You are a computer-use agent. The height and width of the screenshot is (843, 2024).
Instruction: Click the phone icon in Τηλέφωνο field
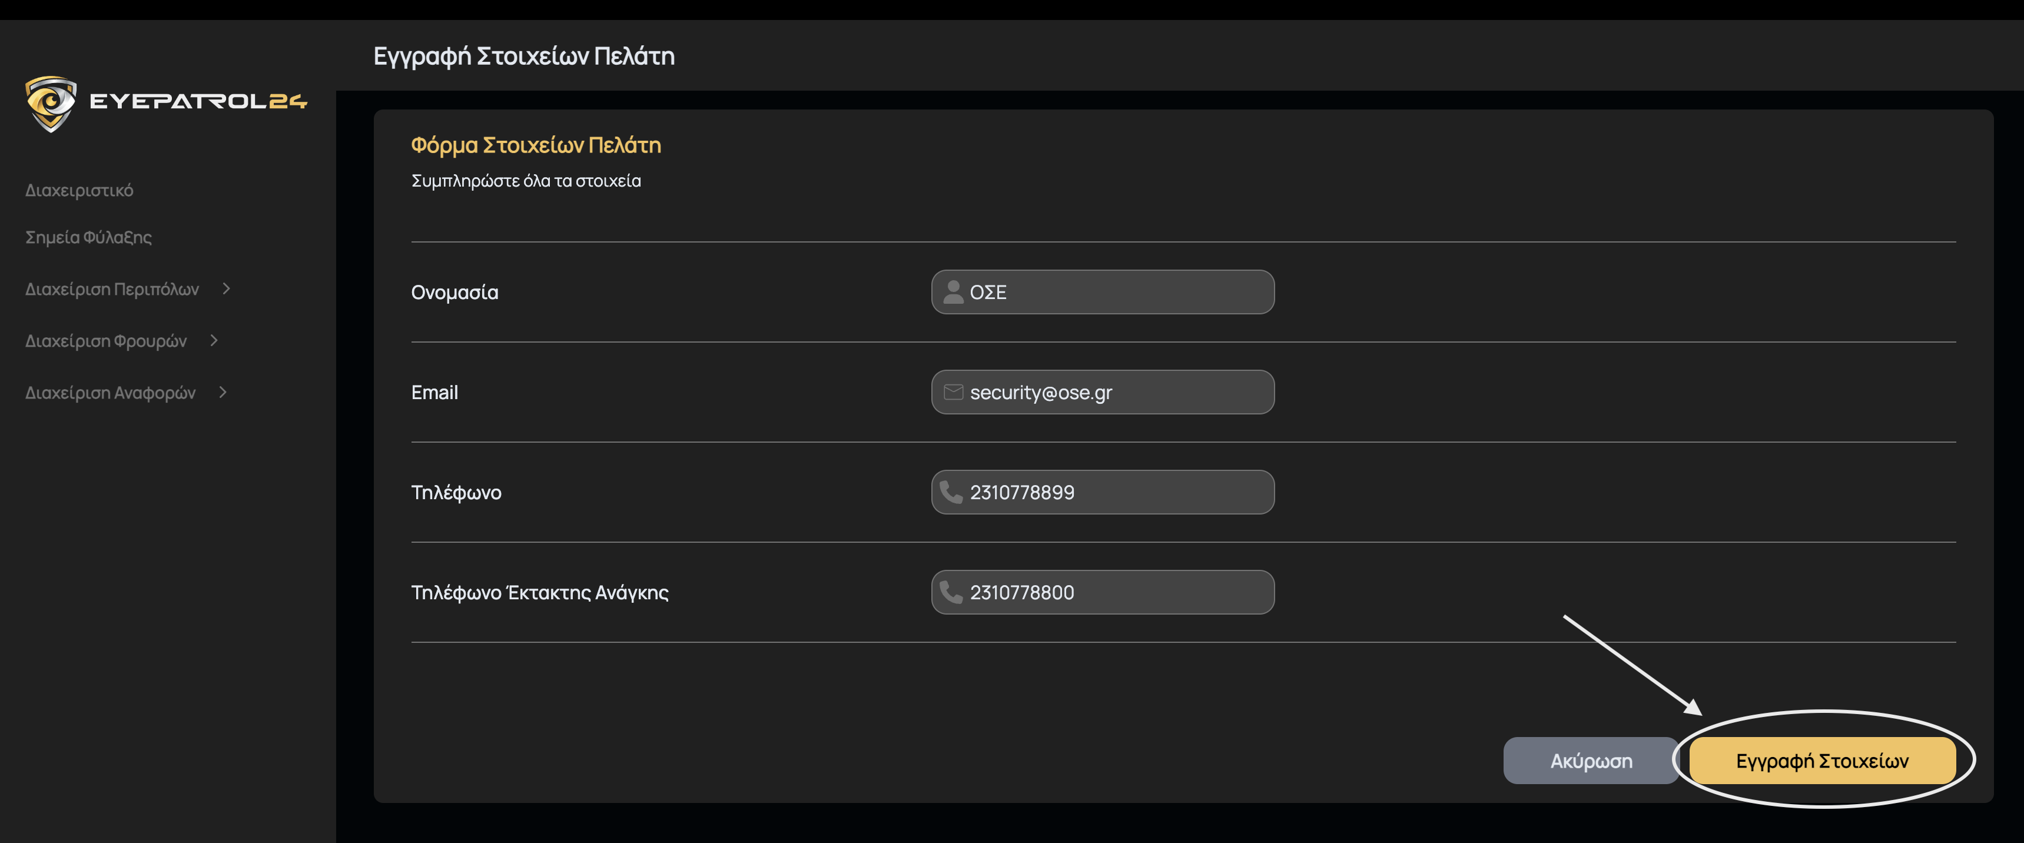click(951, 492)
